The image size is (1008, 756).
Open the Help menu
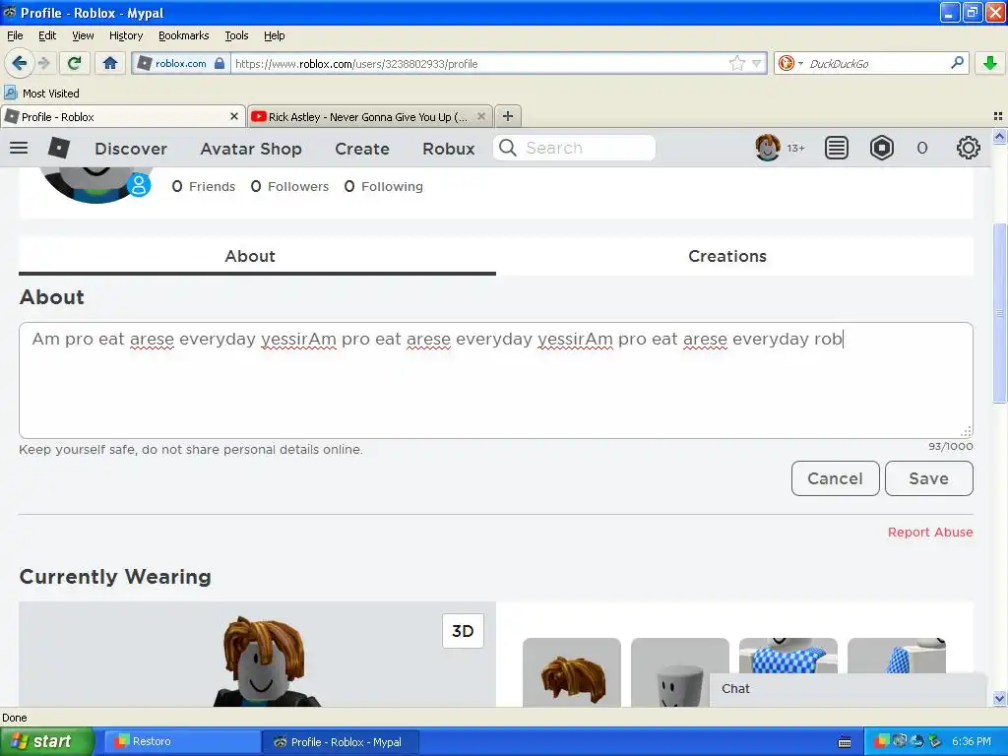(275, 35)
